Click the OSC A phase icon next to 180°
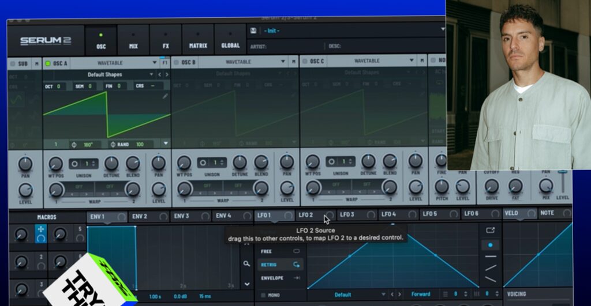591x306 pixels. 74,145
